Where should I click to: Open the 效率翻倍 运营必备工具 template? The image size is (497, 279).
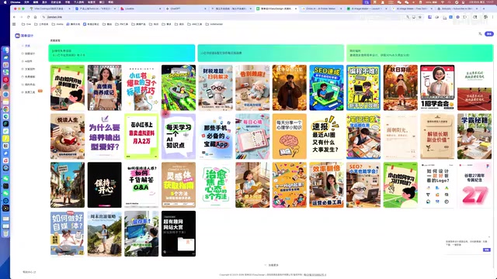pos(326,185)
